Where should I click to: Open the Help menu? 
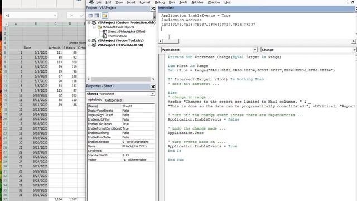[x=228, y=2]
